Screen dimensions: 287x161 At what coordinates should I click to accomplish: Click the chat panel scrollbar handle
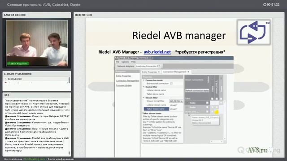[x=69, y=153]
